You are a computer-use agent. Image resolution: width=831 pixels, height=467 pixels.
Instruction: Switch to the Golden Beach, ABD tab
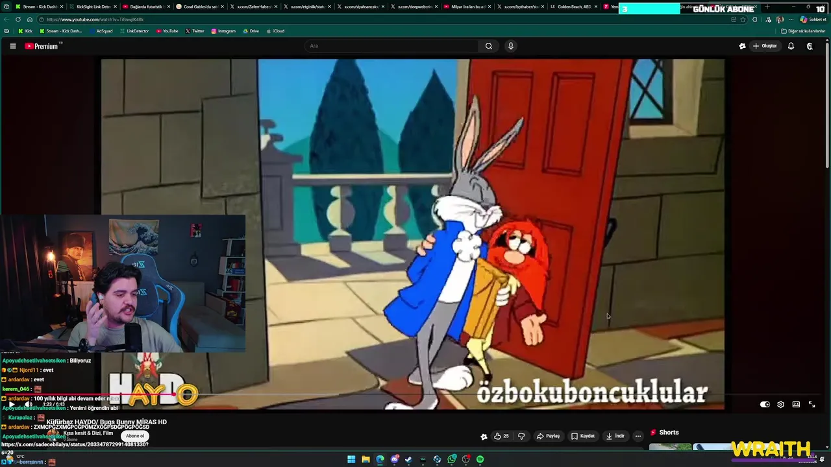click(x=574, y=6)
